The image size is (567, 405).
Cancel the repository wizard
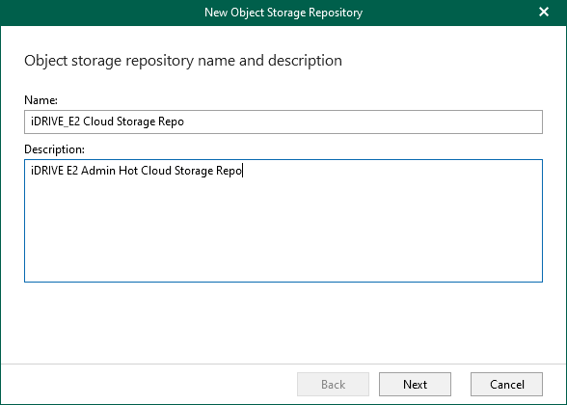click(x=506, y=384)
